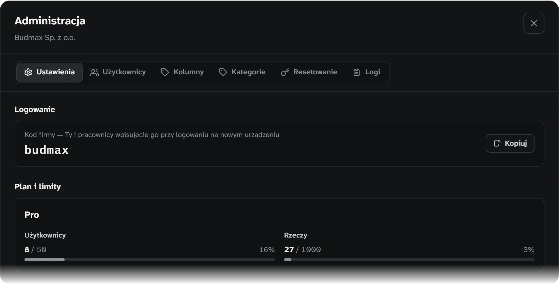Click the Użytkownicy limit label in Pro card
The height and width of the screenshot is (284, 559).
pyautogui.click(x=45, y=235)
